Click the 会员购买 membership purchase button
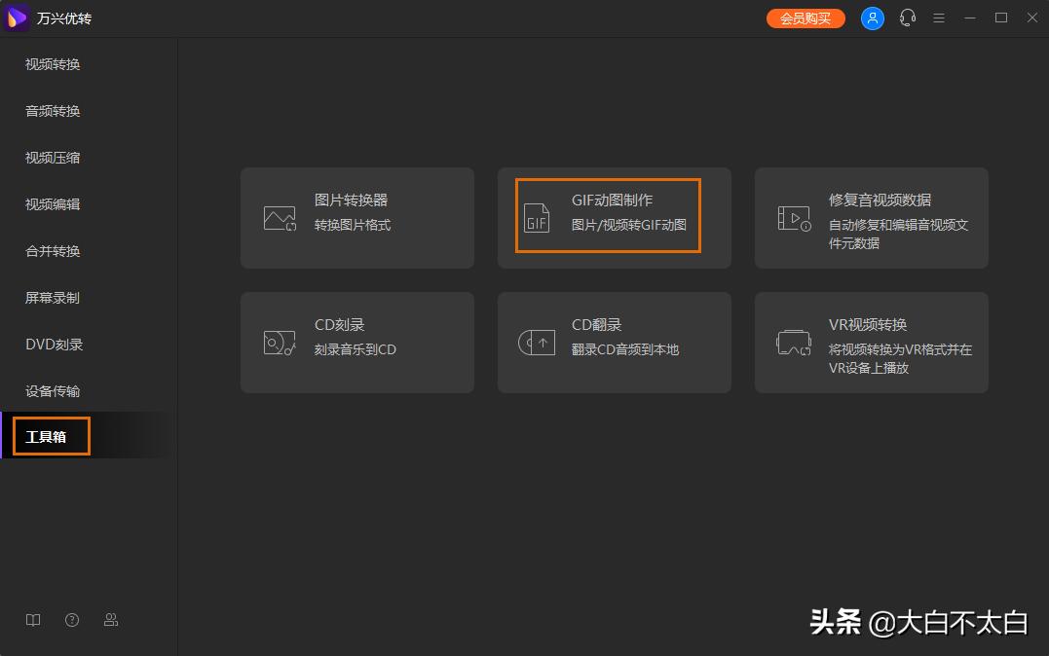The image size is (1049, 656). pos(805,18)
